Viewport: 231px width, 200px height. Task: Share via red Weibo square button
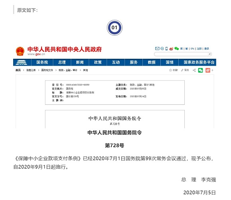[x=208, y=70]
